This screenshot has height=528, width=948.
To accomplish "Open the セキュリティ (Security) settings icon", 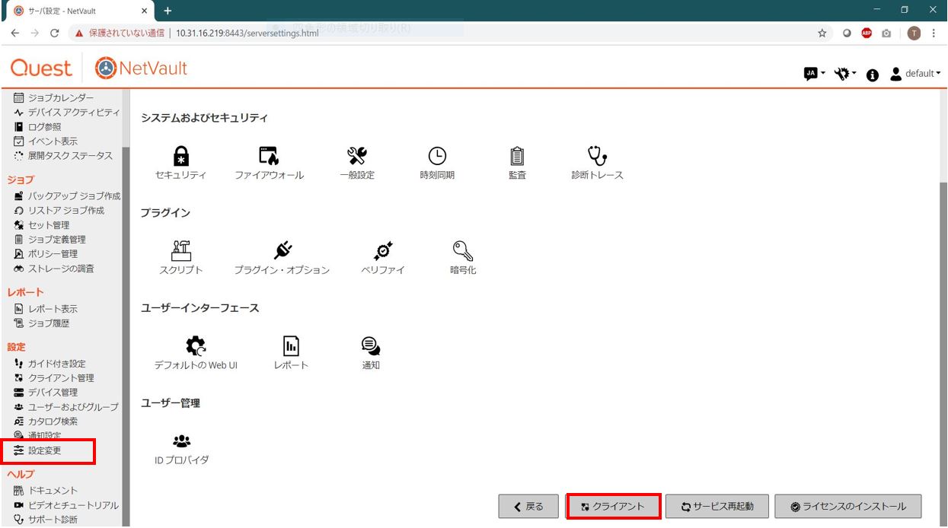I will [181, 156].
